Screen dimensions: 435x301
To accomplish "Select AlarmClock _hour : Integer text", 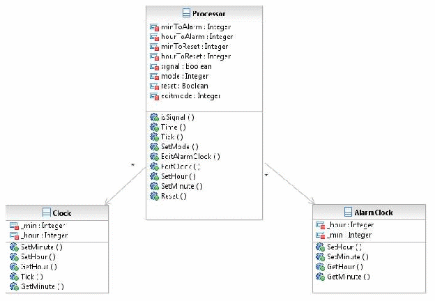I will 351,225.
